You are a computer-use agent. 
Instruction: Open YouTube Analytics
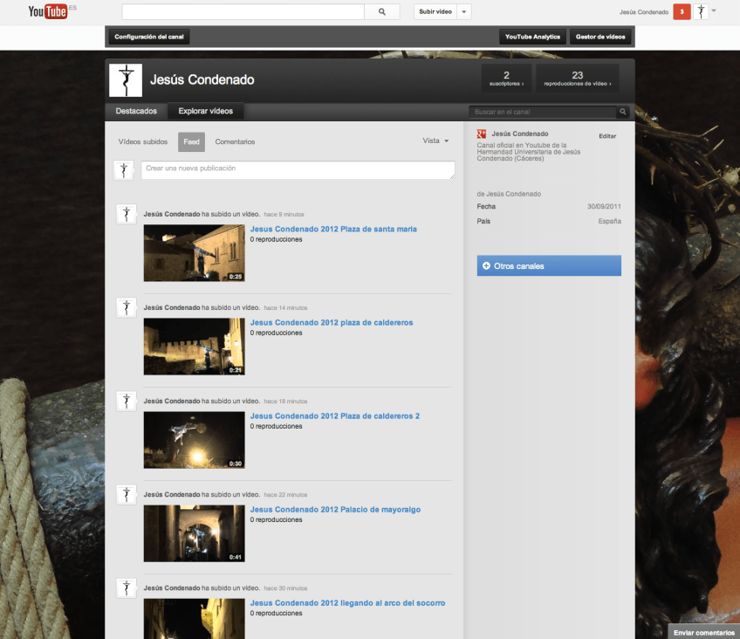[531, 37]
